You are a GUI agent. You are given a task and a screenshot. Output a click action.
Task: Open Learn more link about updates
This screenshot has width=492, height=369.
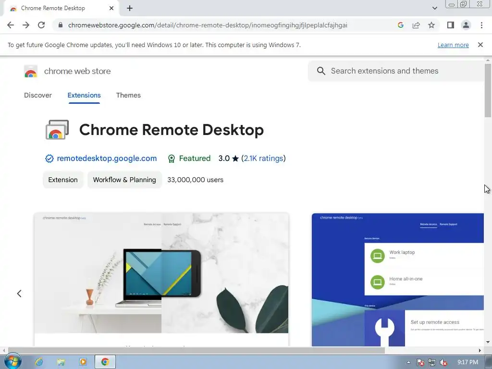pos(453,45)
